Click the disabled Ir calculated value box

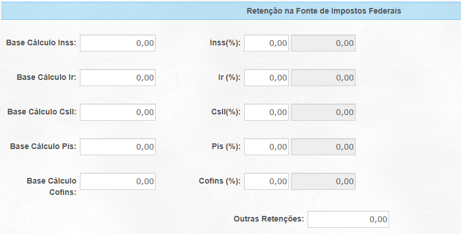(x=323, y=78)
